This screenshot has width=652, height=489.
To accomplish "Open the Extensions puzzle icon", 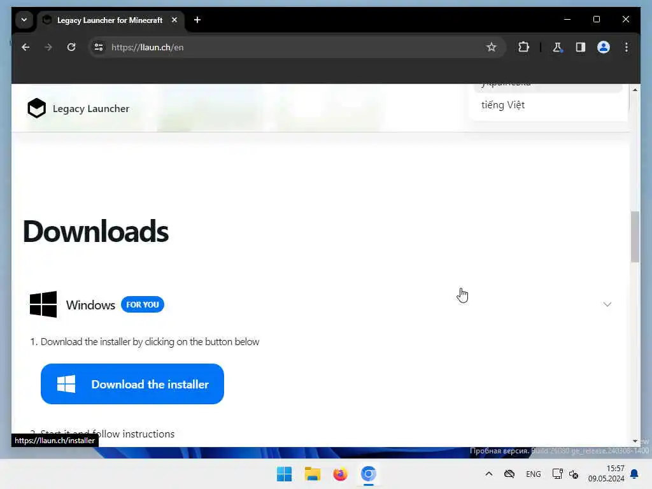I will pyautogui.click(x=523, y=47).
